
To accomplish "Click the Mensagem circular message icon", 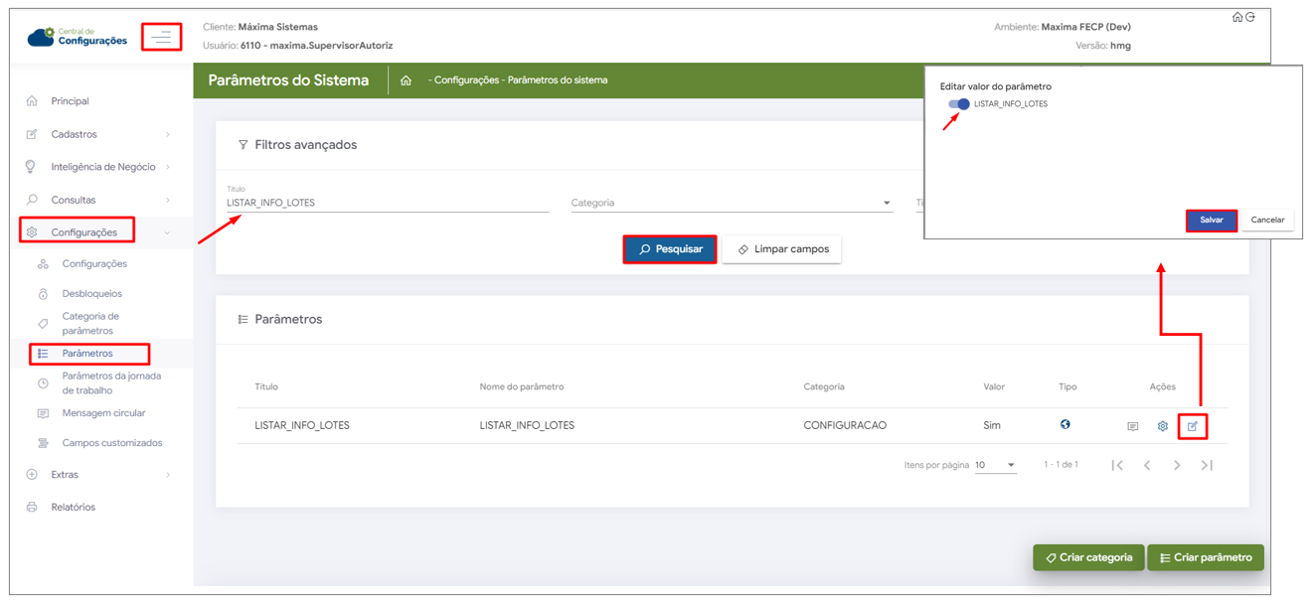I will [x=43, y=413].
